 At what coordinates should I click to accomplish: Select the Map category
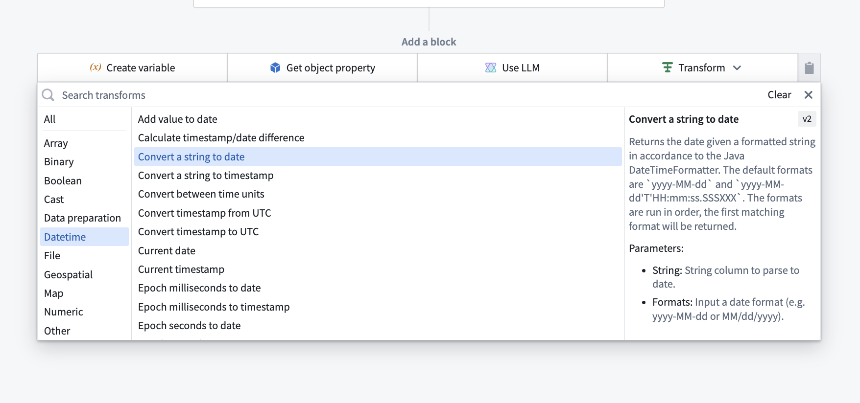83,293
